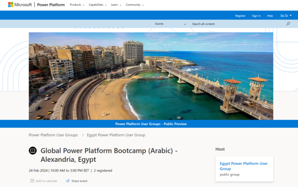Open the Help link
The height and width of the screenshot is (187, 298).
(x=270, y=16)
